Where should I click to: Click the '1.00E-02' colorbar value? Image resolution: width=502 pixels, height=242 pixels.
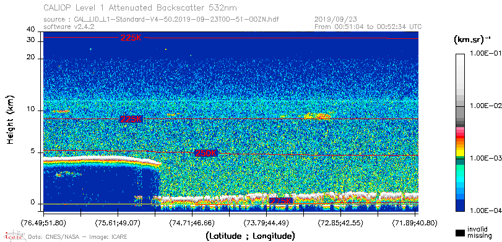(485, 106)
